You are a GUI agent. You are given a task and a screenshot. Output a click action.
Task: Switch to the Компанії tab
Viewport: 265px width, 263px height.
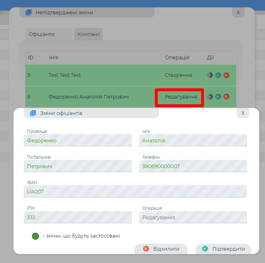pyautogui.click(x=88, y=34)
